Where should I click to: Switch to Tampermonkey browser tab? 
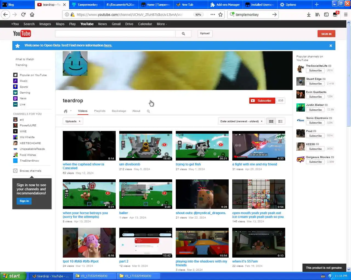pyautogui.click(x=86, y=5)
